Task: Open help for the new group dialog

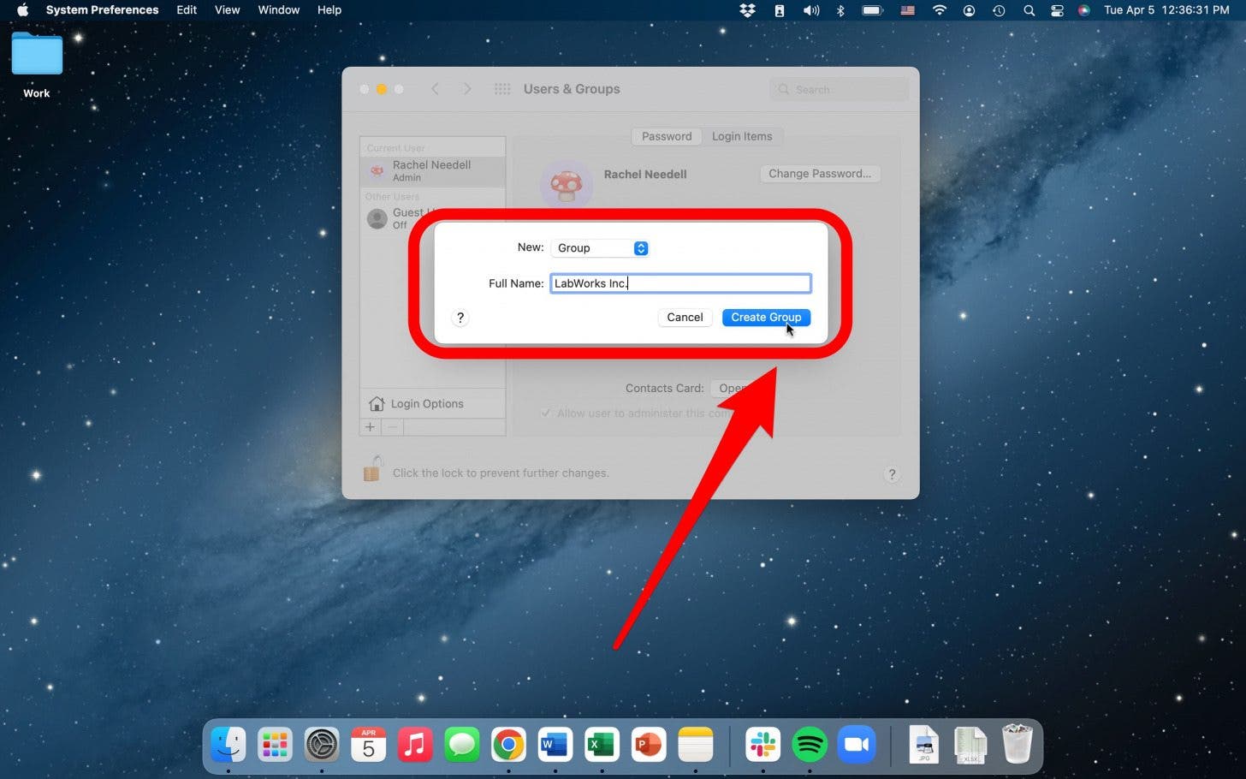Action: tap(460, 318)
